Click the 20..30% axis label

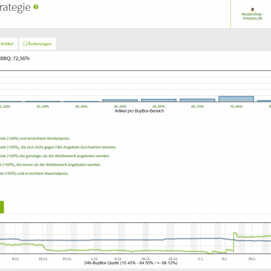tap(43, 107)
